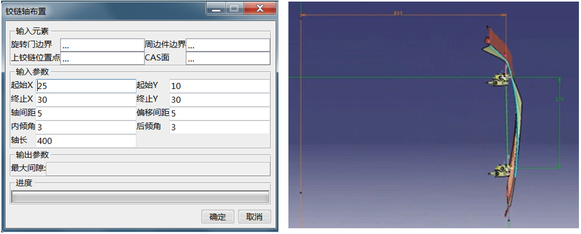This screenshot has height=234, width=581.
Task: Click the 旋转门边界 selection field
Action: point(102,45)
